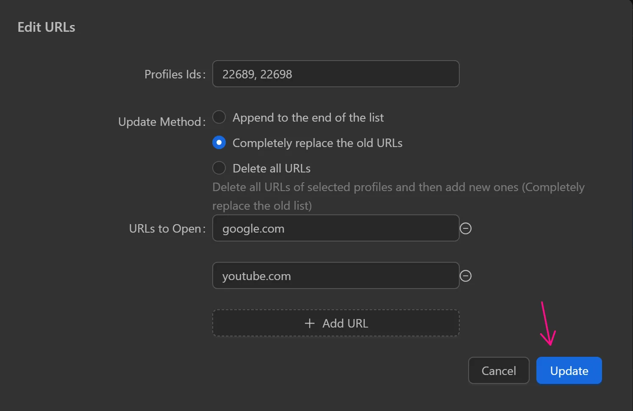Remove the youtube.com URL entry
This screenshot has height=411, width=633.
tap(466, 276)
